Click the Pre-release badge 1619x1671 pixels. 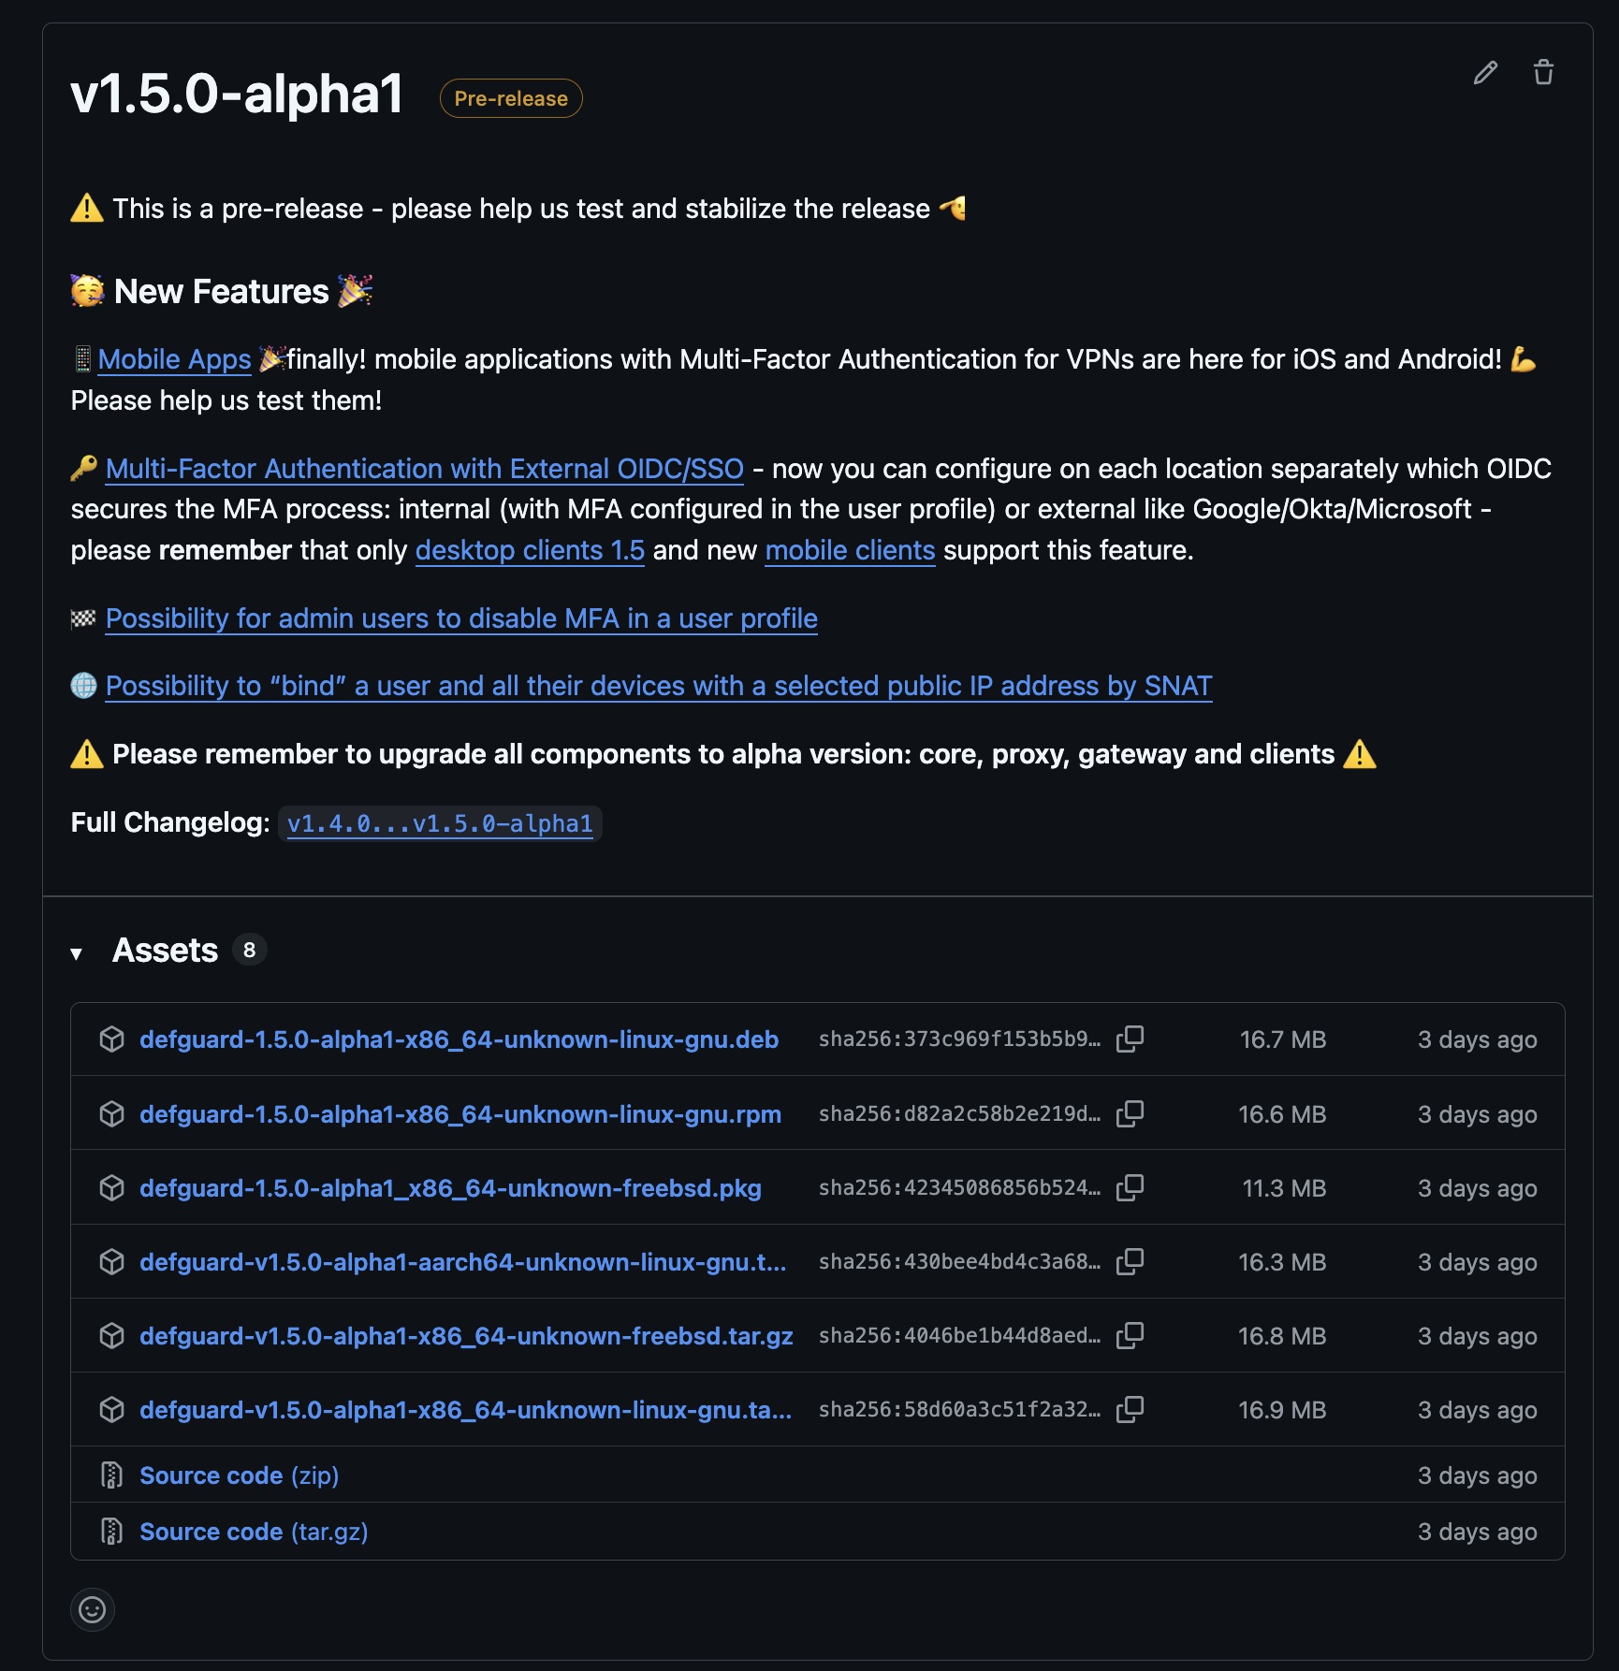click(510, 97)
